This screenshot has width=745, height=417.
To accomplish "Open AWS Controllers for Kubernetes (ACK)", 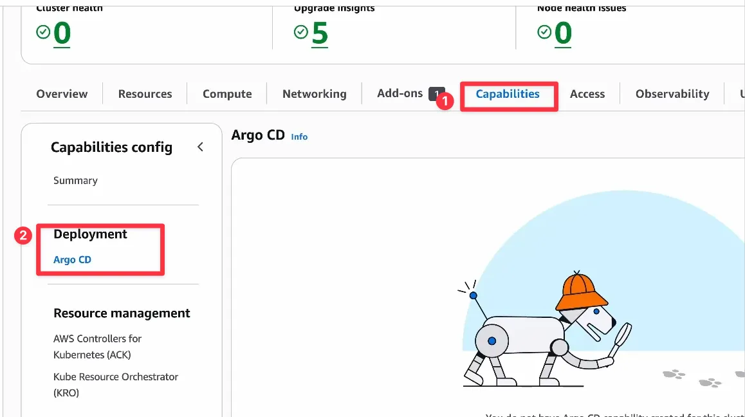I will tap(97, 347).
